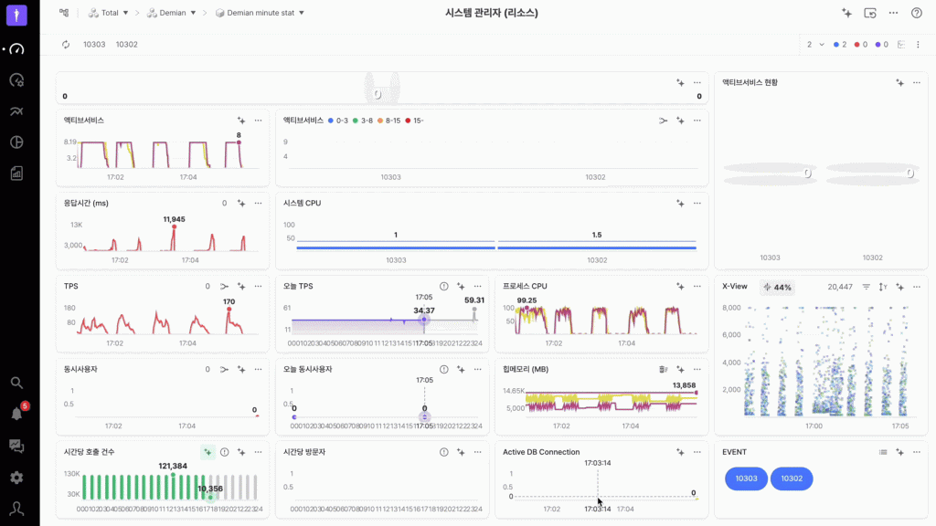Expand the agent count 2 chevron
The width and height of the screenshot is (936, 526).
coord(821,44)
